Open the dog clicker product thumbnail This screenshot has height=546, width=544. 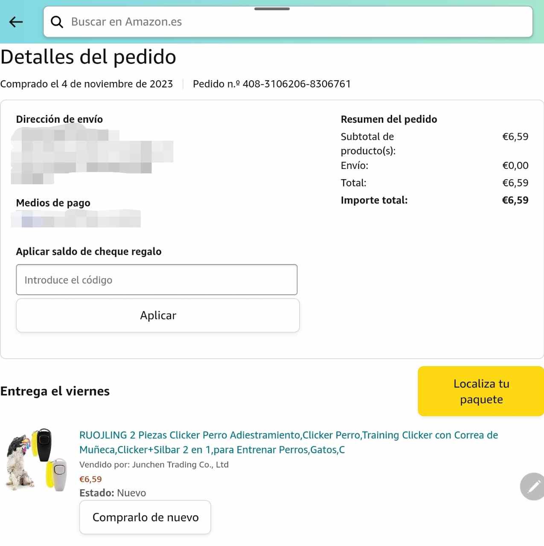coord(37,460)
